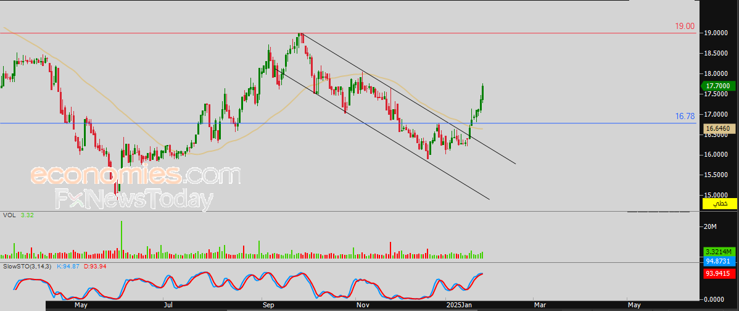Select the blue 16.78 support level label
Viewport: 739px width, 311px height.
pos(685,117)
